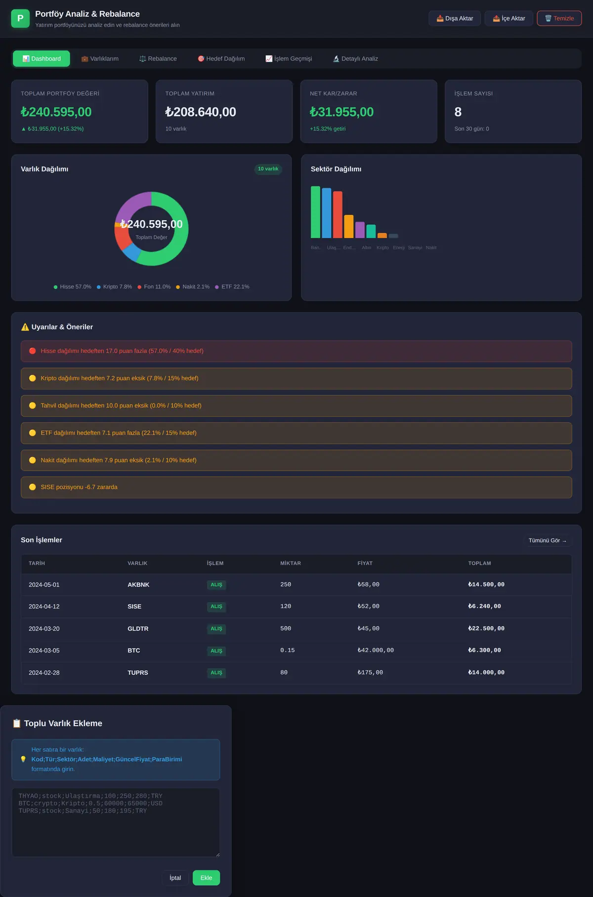593x897 pixels.
Task: Click the green up arrow under Toplam Portföy Değeri
Action: (x=23, y=129)
